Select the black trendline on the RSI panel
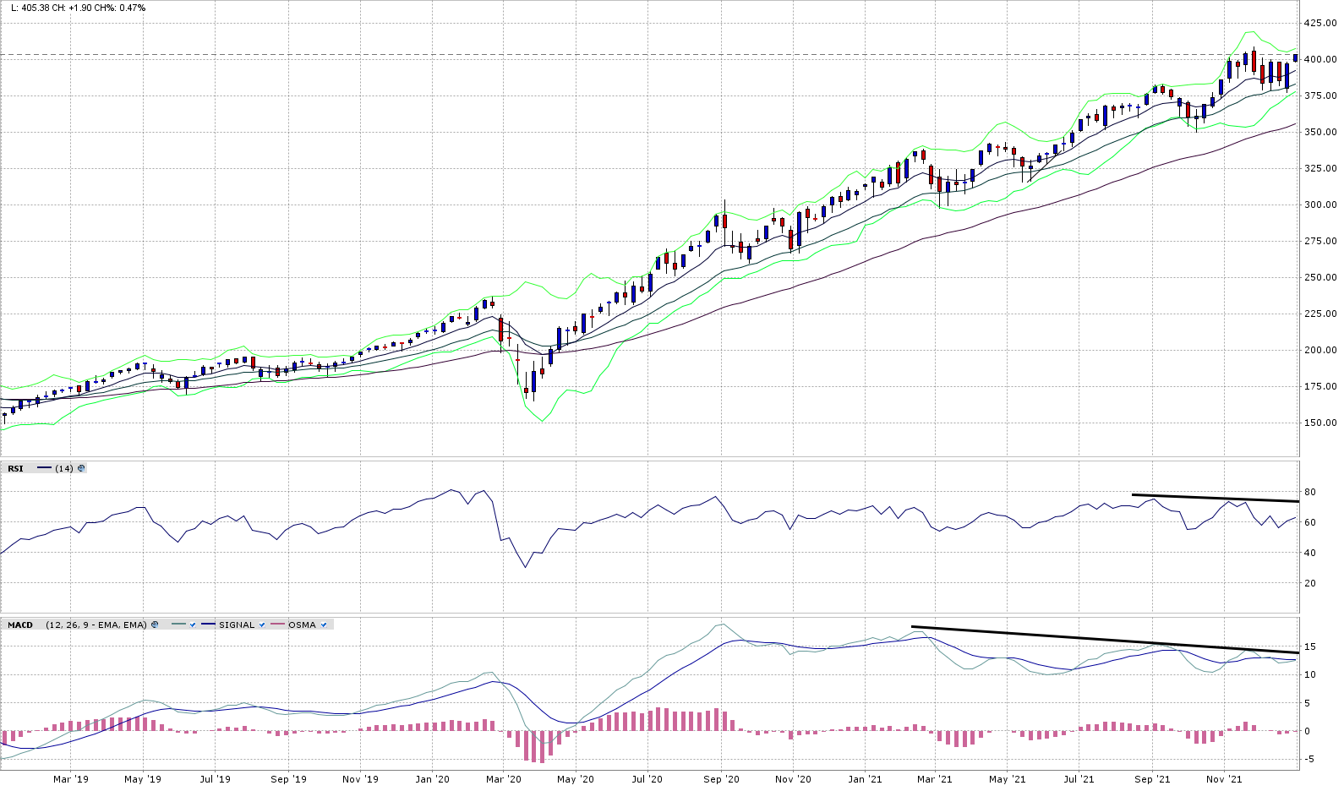The image size is (1344, 791). point(1216,498)
